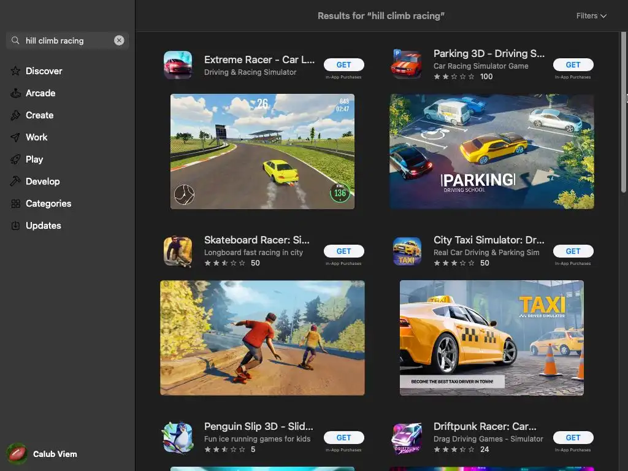
Task: Click the search field with hill climb racing
Action: coord(67,40)
